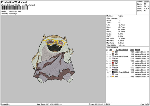Click the Trims value 34
The height and width of the screenshot is (106, 150).
119,23
